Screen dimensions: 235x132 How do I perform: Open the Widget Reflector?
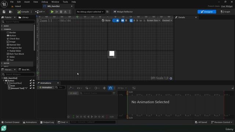coord(123,12)
